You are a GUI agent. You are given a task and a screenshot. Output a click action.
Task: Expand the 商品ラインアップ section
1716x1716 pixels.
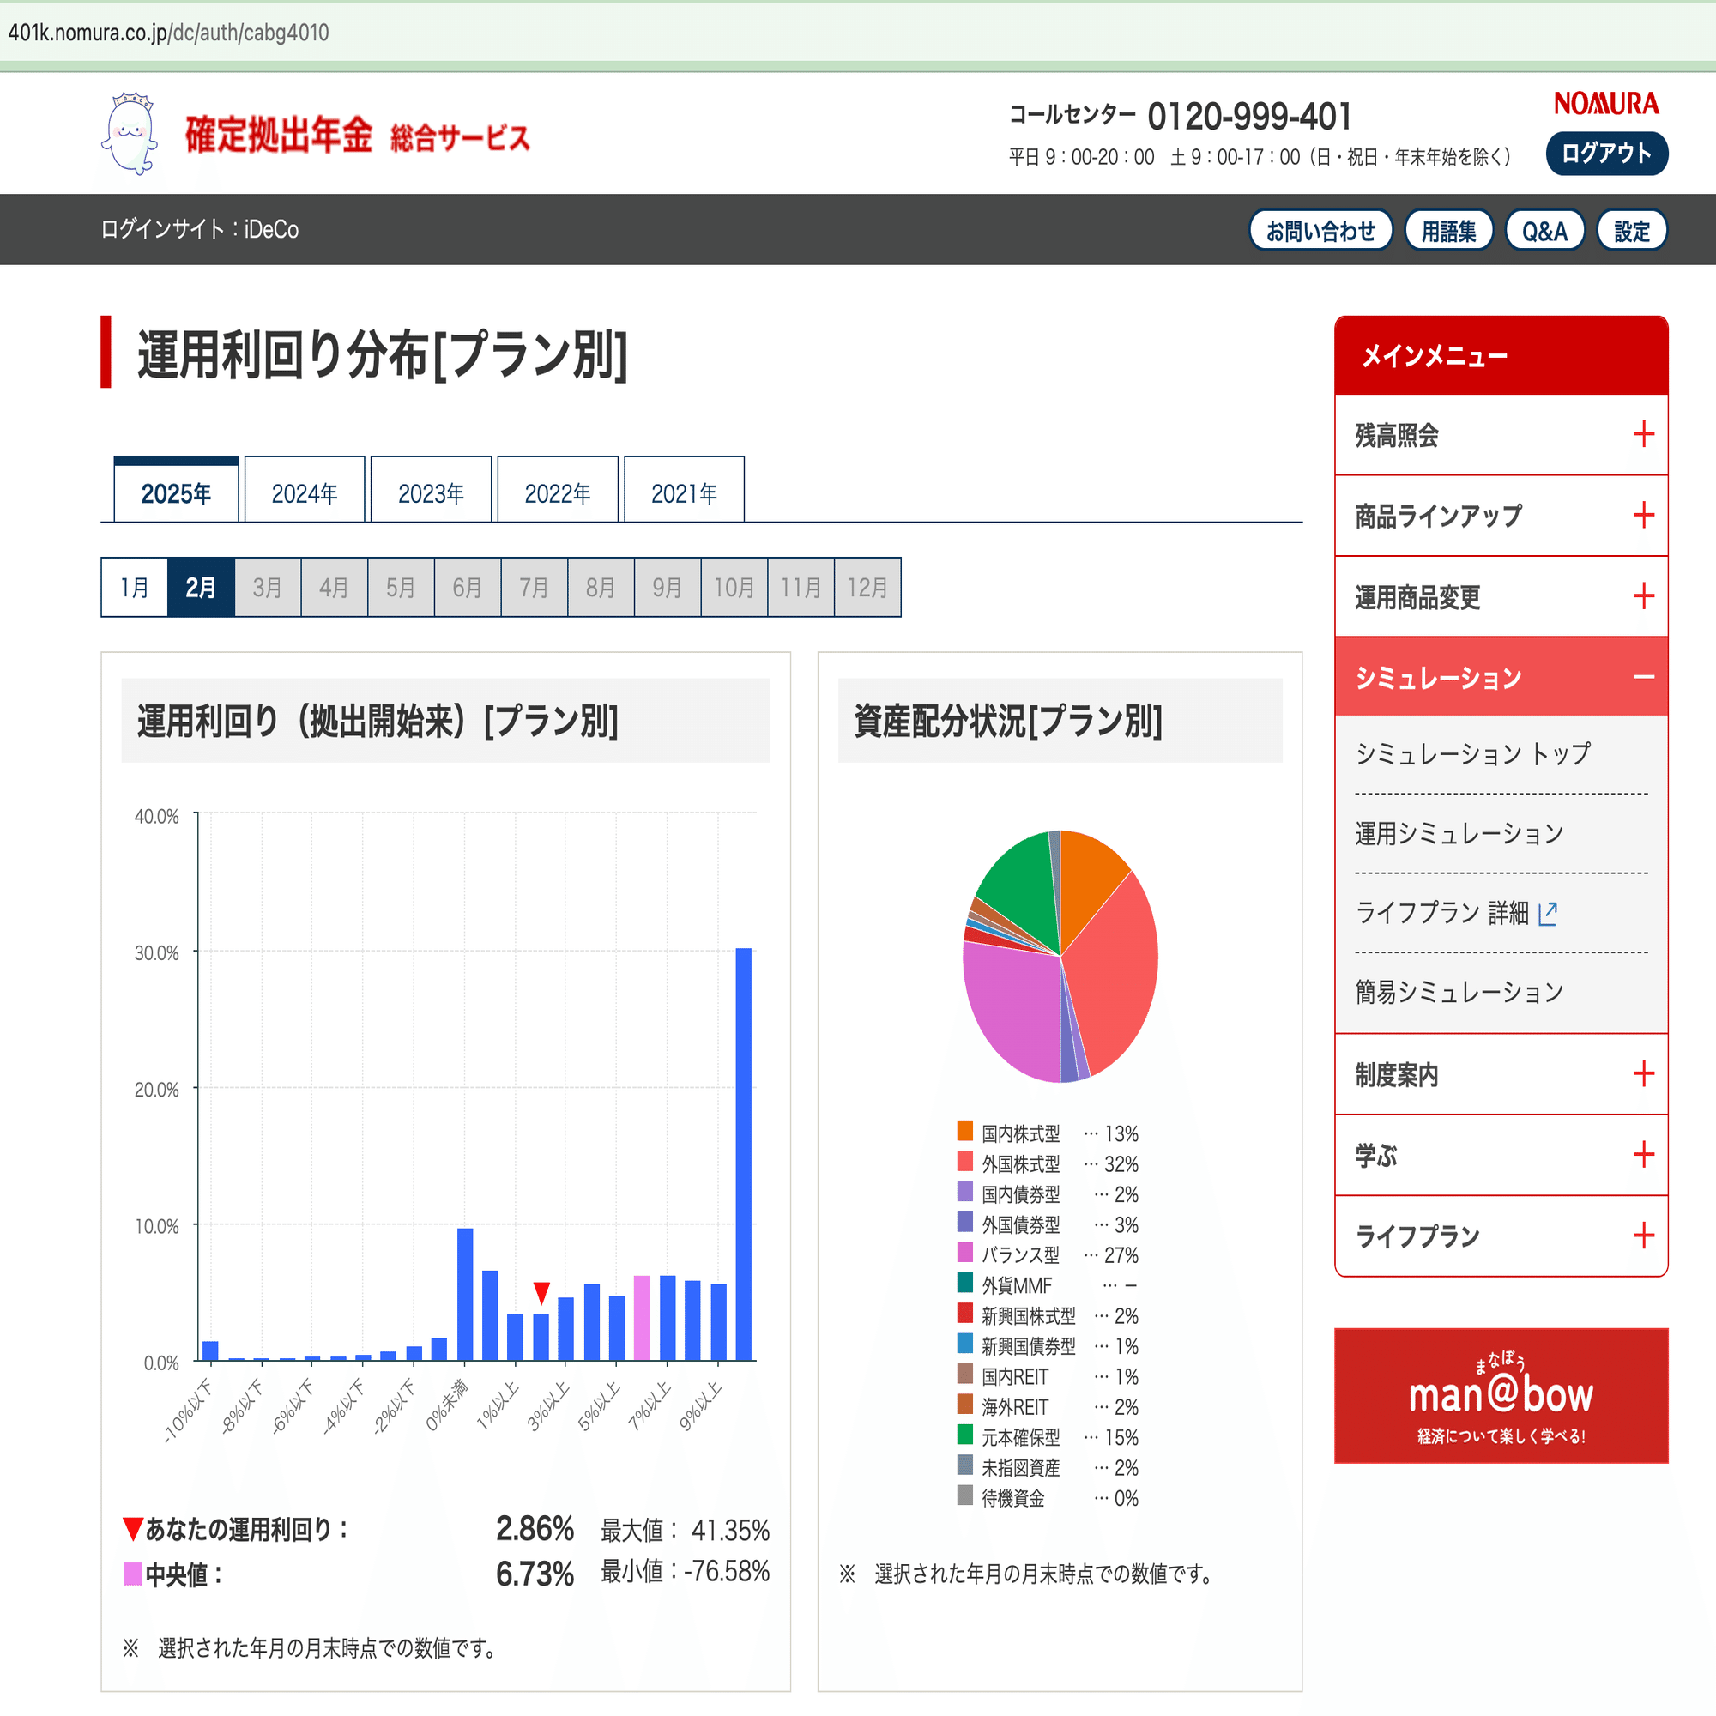(x=1501, y=516)
